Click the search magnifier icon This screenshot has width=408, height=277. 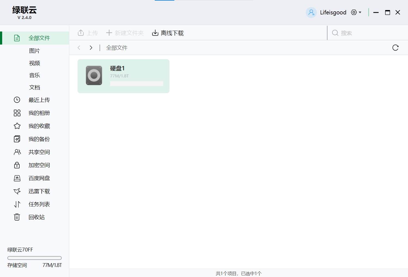point(335,33)
